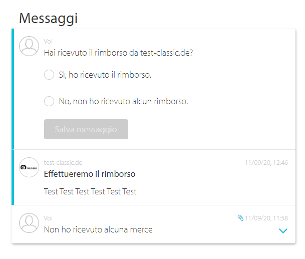Select 'No, non ho ricevuto alcun rimborso' option
305x259 pixels.
click(x=49, y=101)
